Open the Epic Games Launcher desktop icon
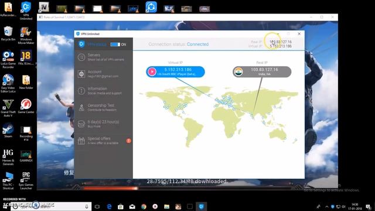The width and height of the screenshot is (375, 211). pos(26,181)
